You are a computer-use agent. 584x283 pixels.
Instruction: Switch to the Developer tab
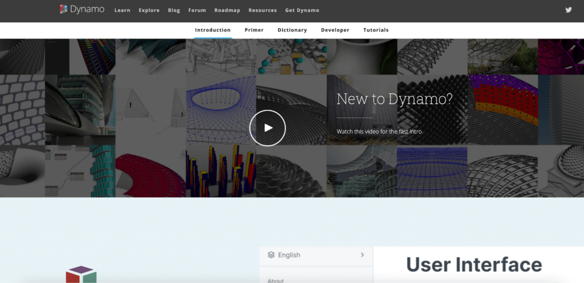pyautogui.click(x=335, y=30)
